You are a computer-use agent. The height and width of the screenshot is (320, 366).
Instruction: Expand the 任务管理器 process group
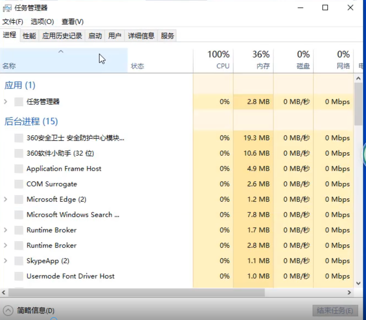(5, 102)
